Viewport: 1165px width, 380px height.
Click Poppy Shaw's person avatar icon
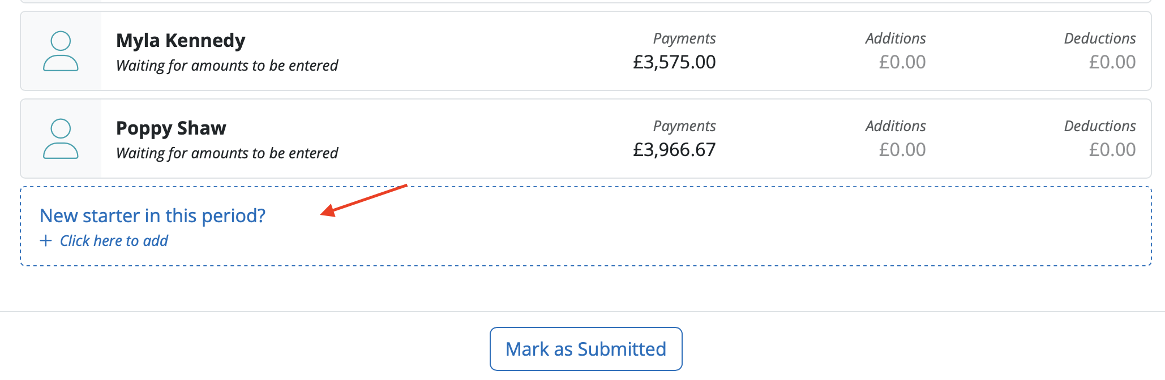click(61, 139)
